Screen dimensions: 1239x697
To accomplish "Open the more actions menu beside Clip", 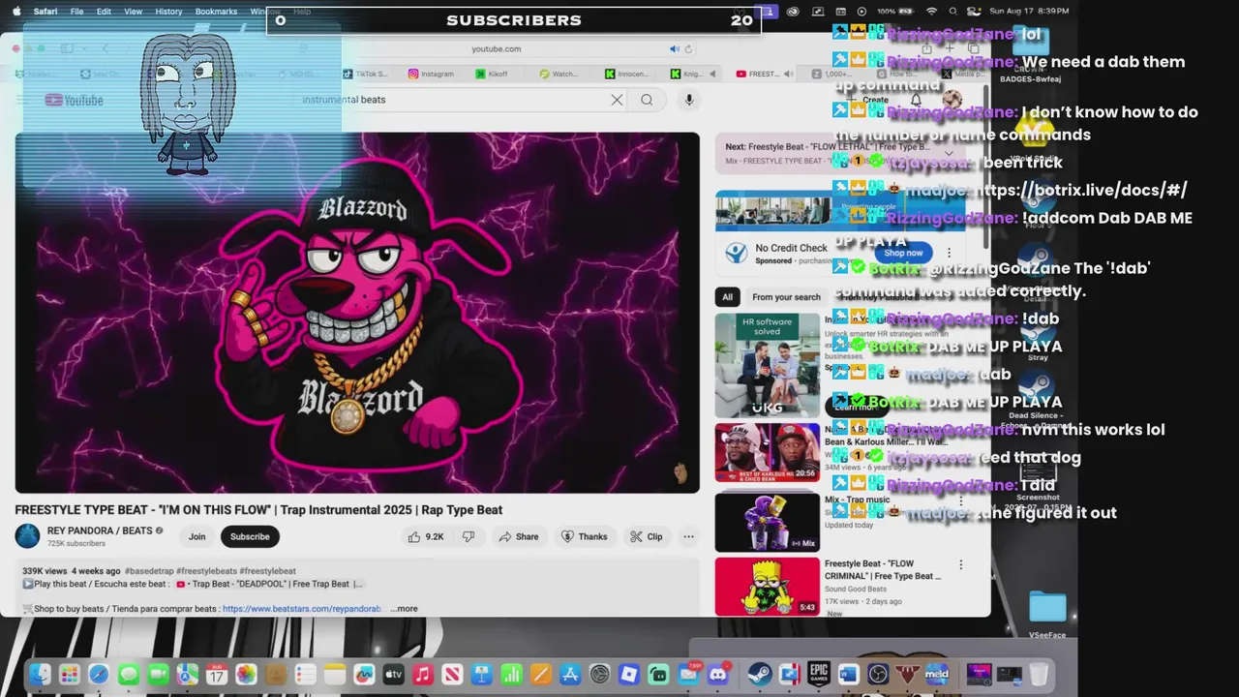I will coord(688,536).
